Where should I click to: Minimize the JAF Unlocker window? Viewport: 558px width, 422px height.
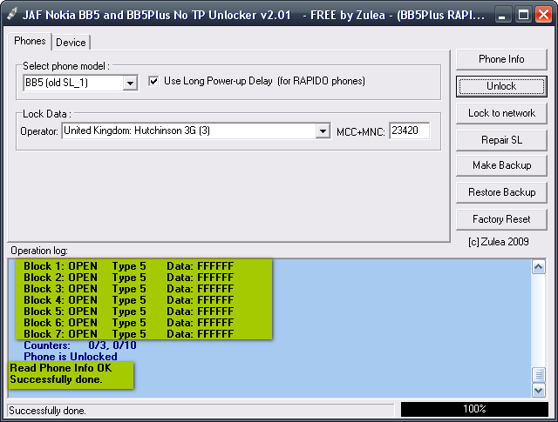tap(502, 15)
